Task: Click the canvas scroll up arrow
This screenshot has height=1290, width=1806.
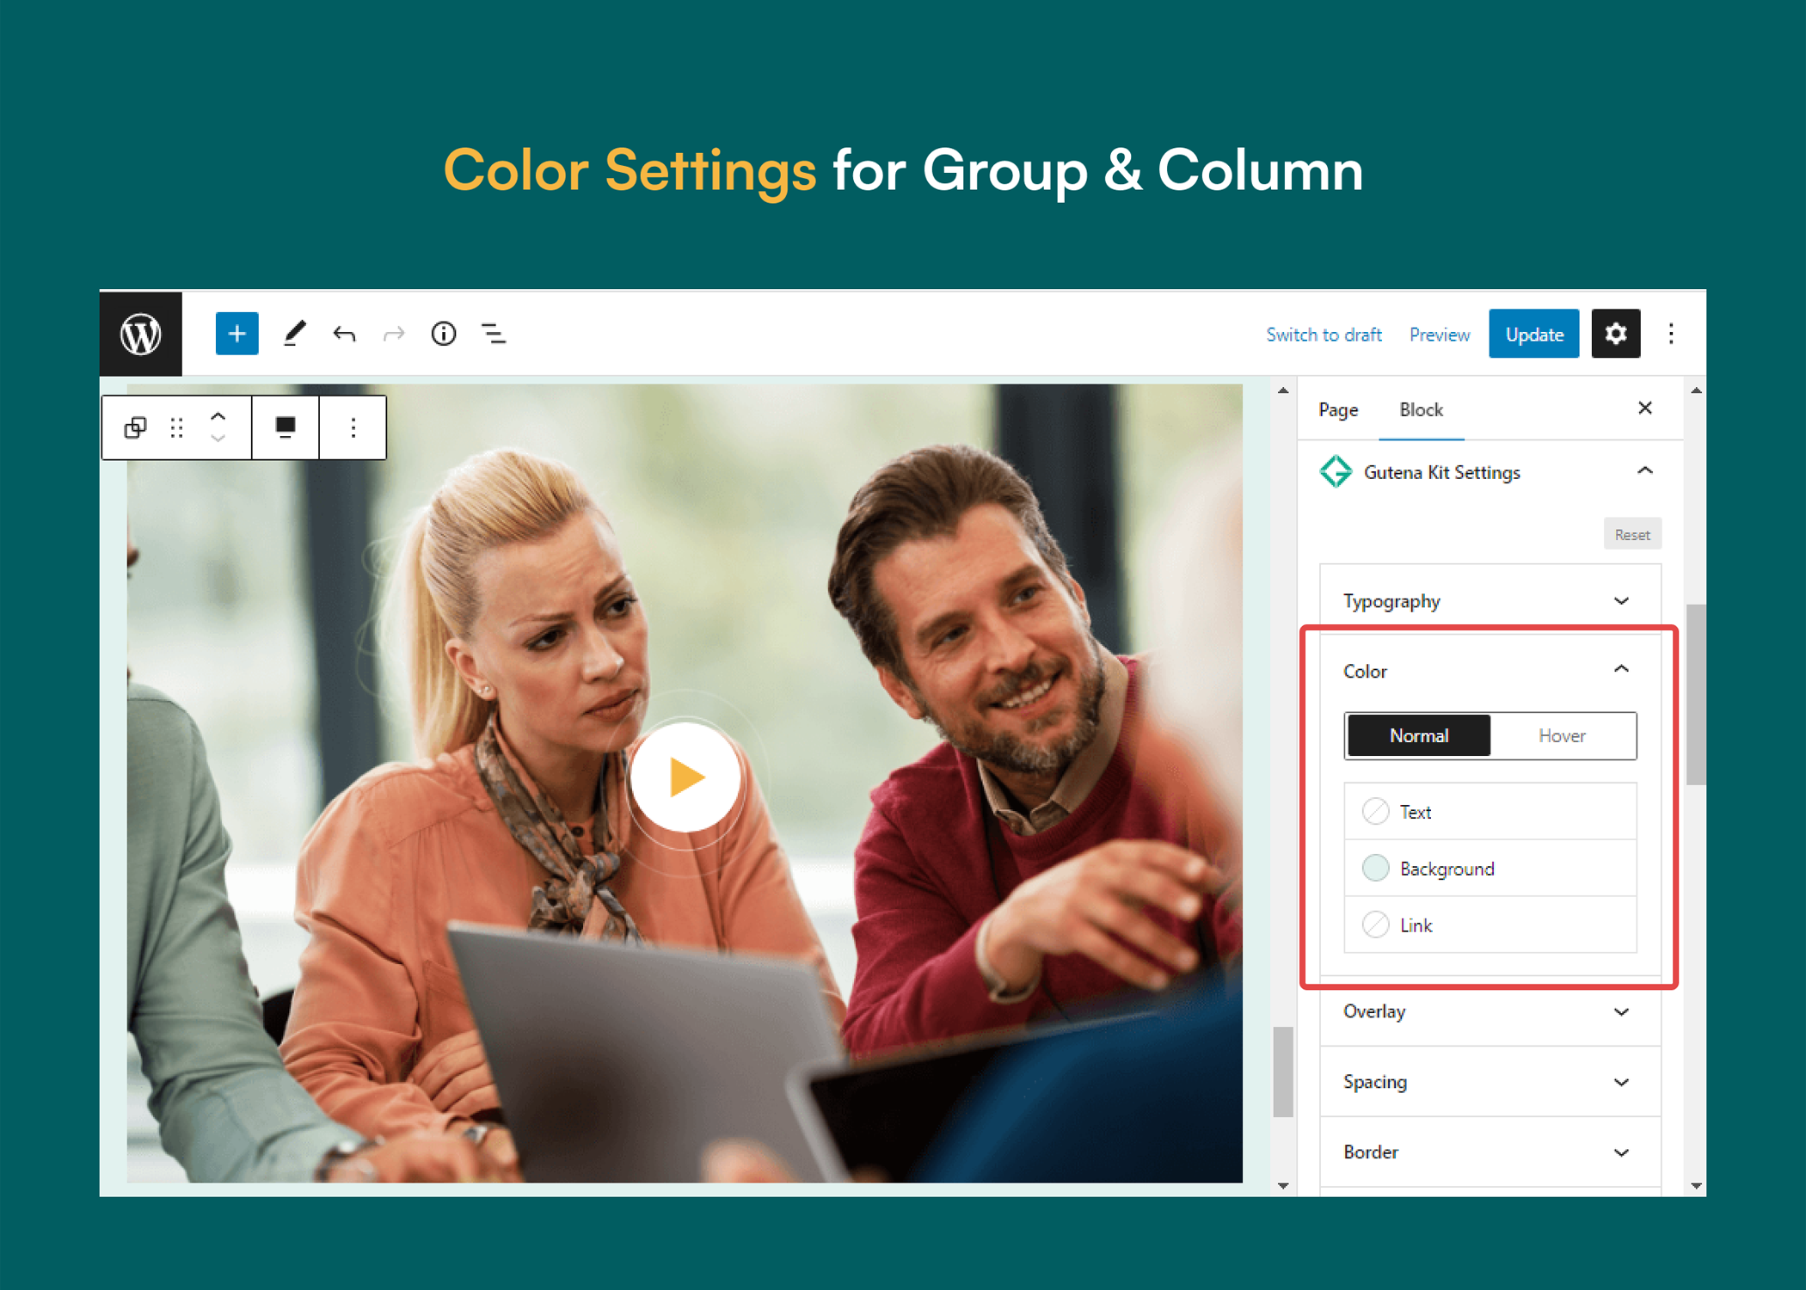Action: pos(1283,390)
